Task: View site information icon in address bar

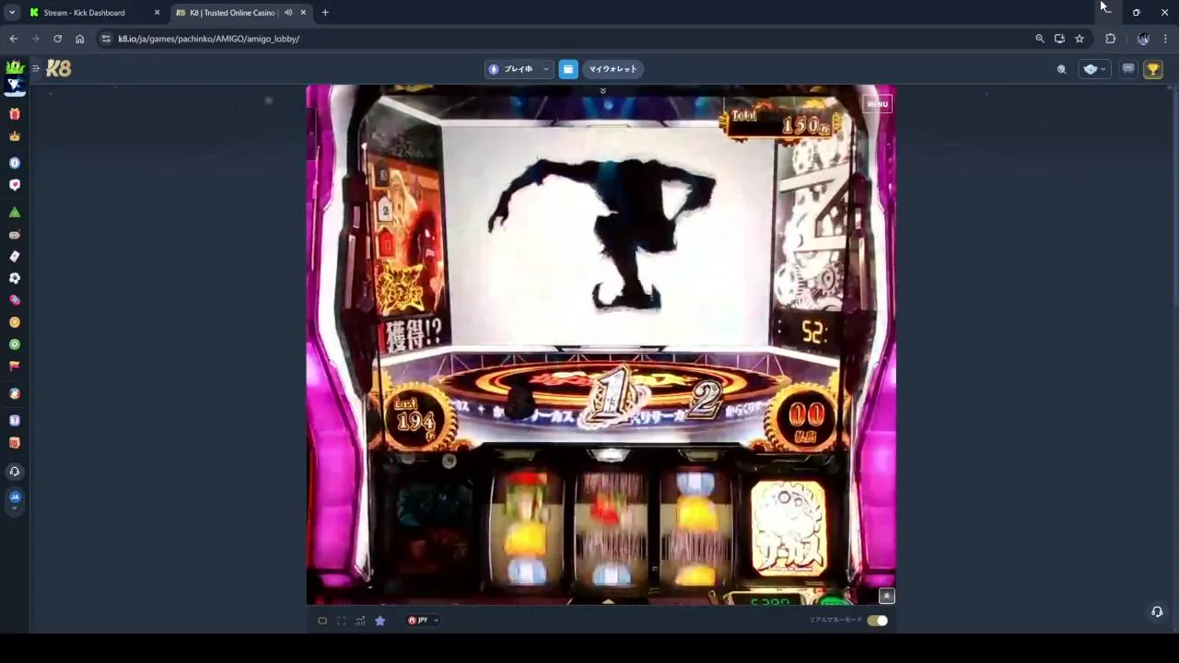Action: [106, 39]
